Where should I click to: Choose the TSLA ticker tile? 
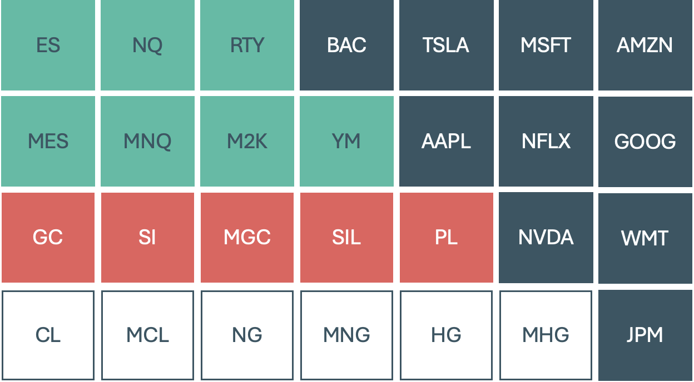tap(446, 45)
